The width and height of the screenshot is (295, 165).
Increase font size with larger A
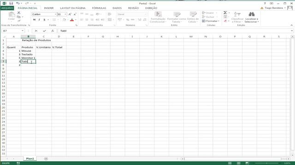click(x=70, y=14)
